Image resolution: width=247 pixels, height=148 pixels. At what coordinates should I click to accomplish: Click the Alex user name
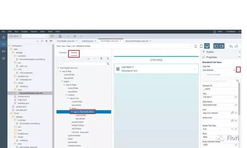click(220, 31)
